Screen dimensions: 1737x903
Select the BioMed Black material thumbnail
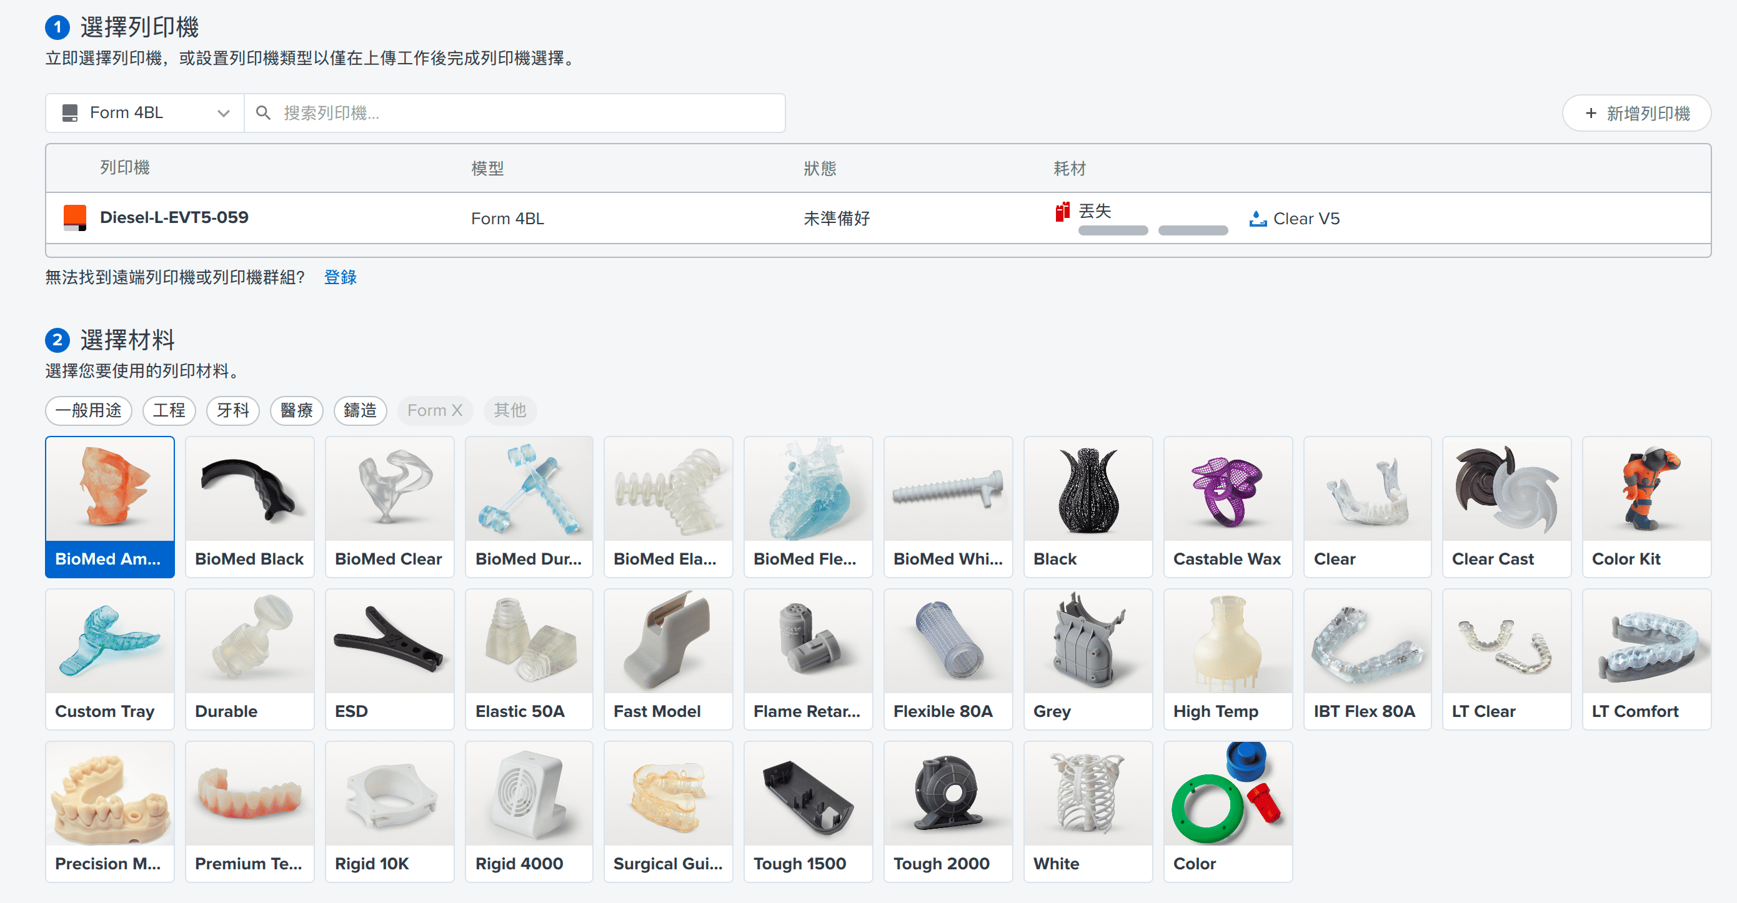249,490
